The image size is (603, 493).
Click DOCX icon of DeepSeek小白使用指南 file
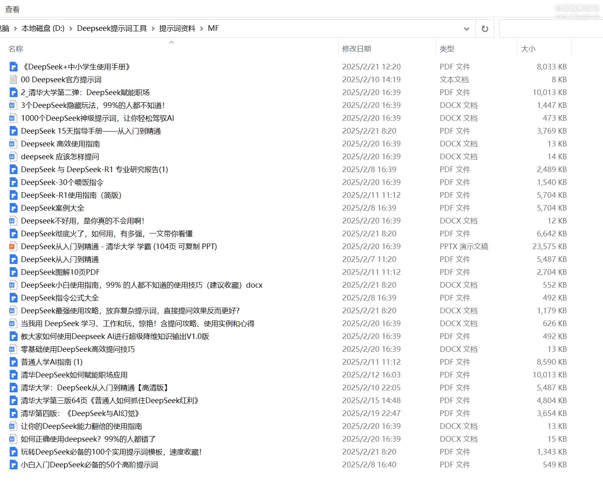(x=13, y=285)
